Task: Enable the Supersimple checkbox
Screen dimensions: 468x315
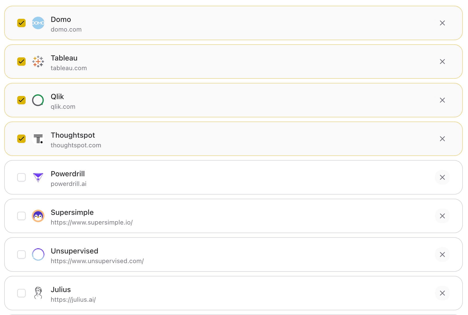Action: pos(21,216)
